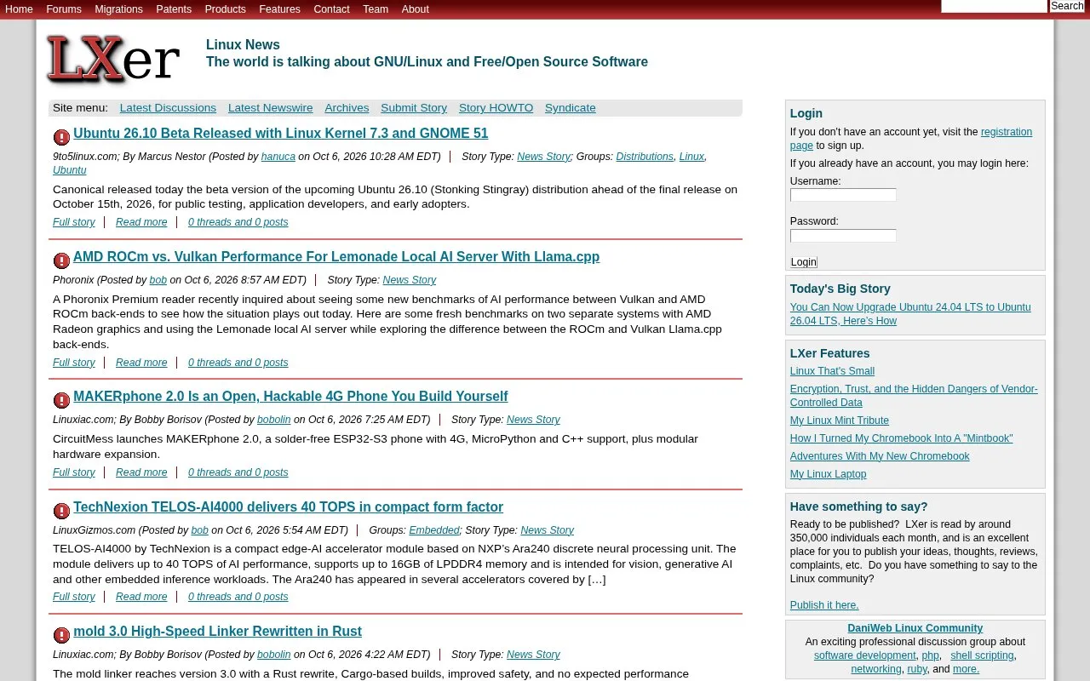Click the red icon beside TechNexion TELOS-AI4000 headline

click(x=61, y=511)
